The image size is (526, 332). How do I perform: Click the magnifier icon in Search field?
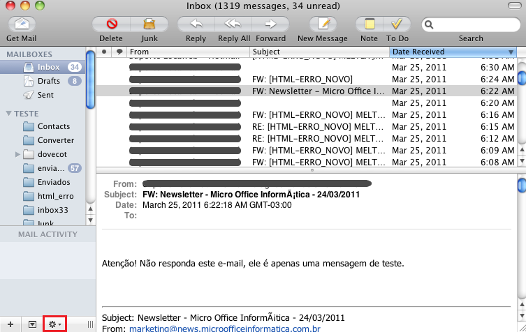[x=429, y=24]
